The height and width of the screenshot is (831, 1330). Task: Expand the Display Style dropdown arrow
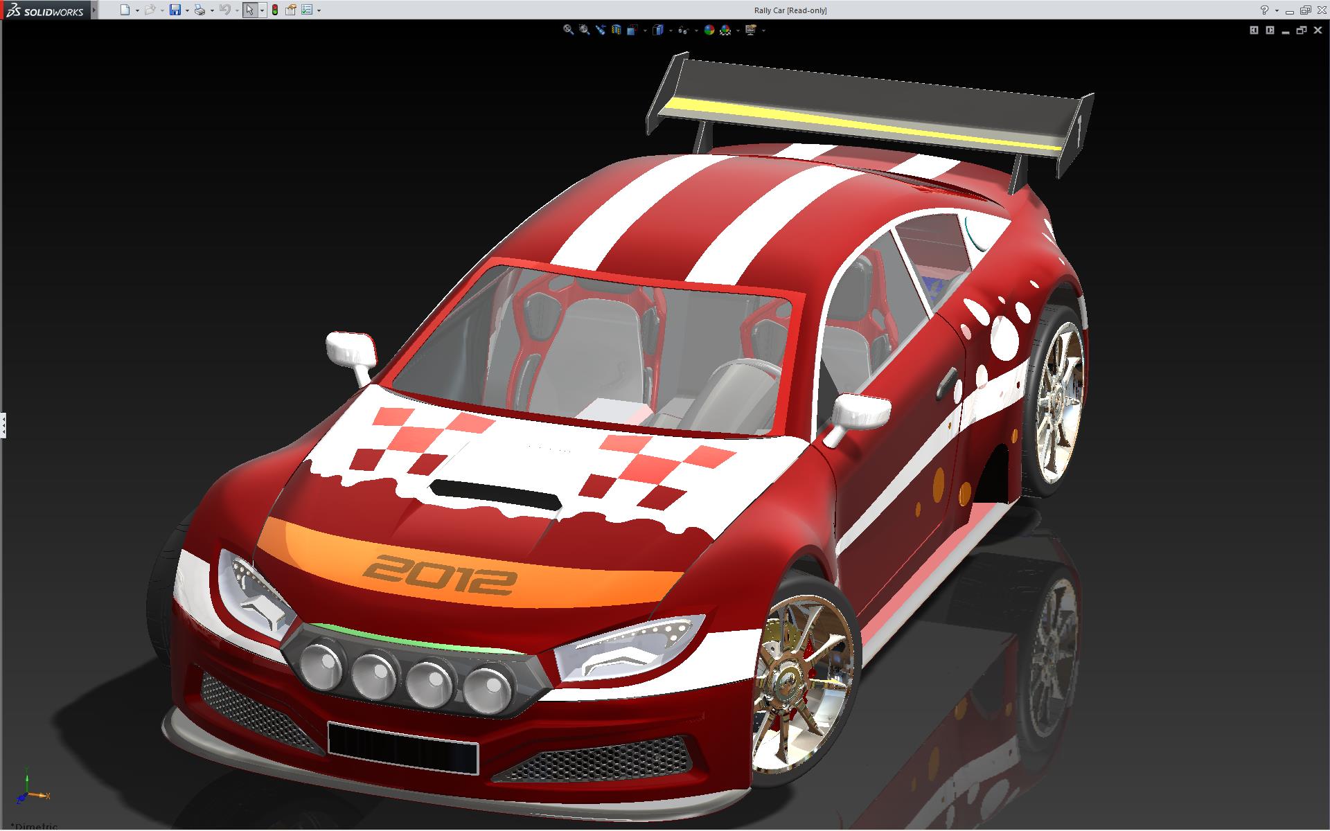pyautogui.click(x=671, y=30)
